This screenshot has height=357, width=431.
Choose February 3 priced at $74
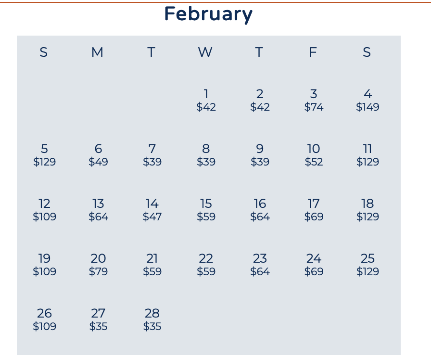pos(314,100)
